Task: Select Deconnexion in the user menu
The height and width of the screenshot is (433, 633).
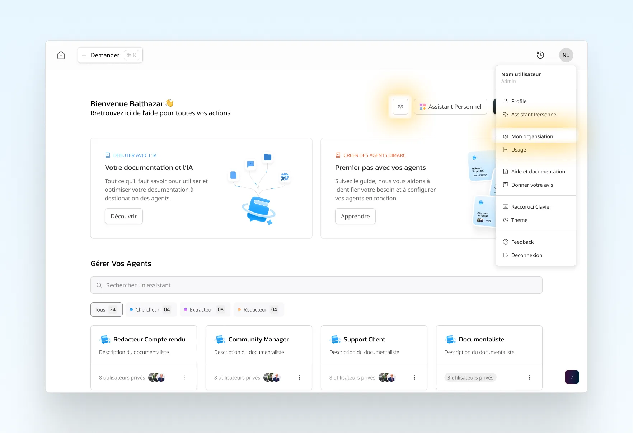Action: pyautogui.click(x=526, y=255)
